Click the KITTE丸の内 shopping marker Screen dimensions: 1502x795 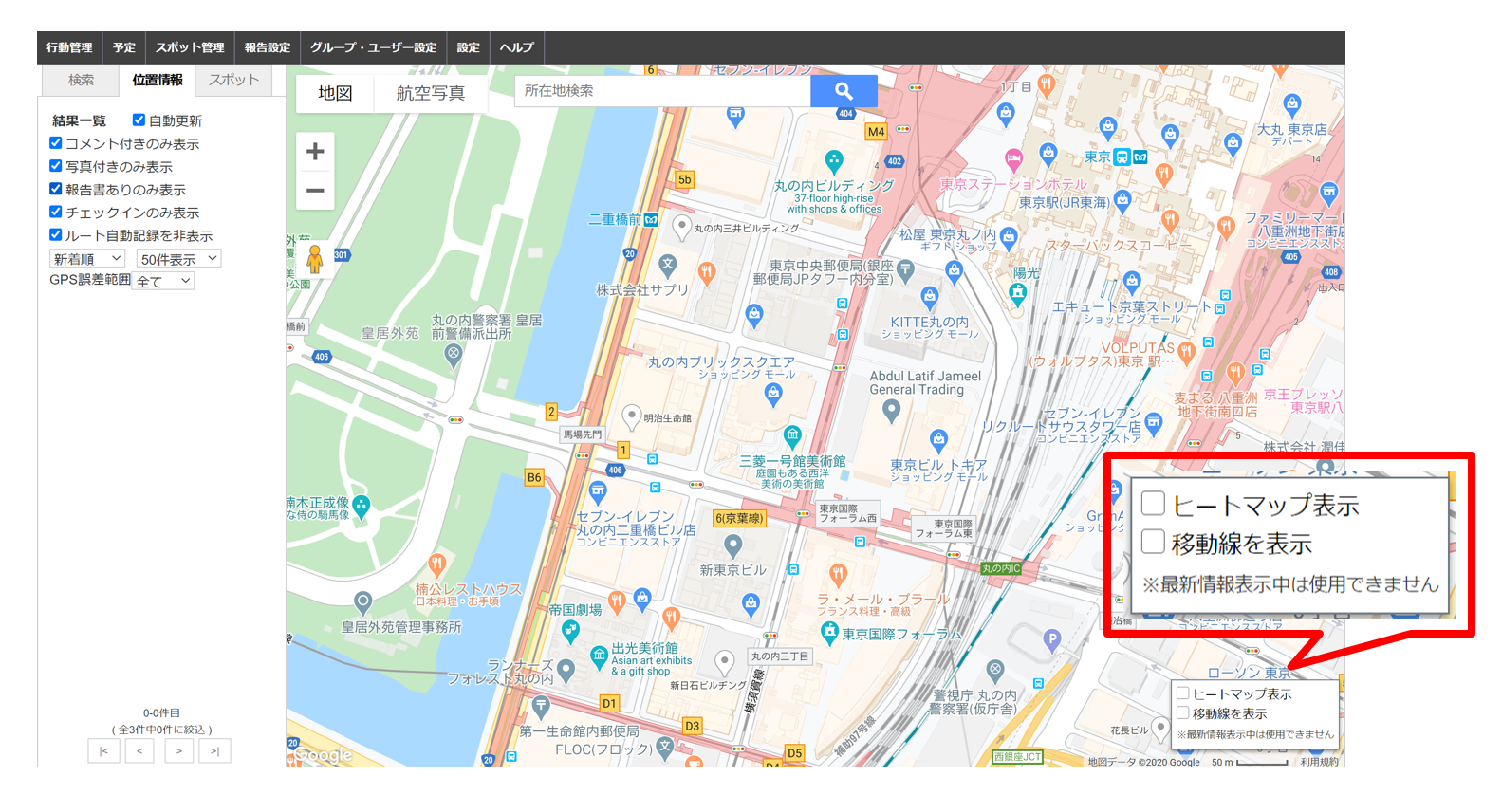[x=930, y=297]
